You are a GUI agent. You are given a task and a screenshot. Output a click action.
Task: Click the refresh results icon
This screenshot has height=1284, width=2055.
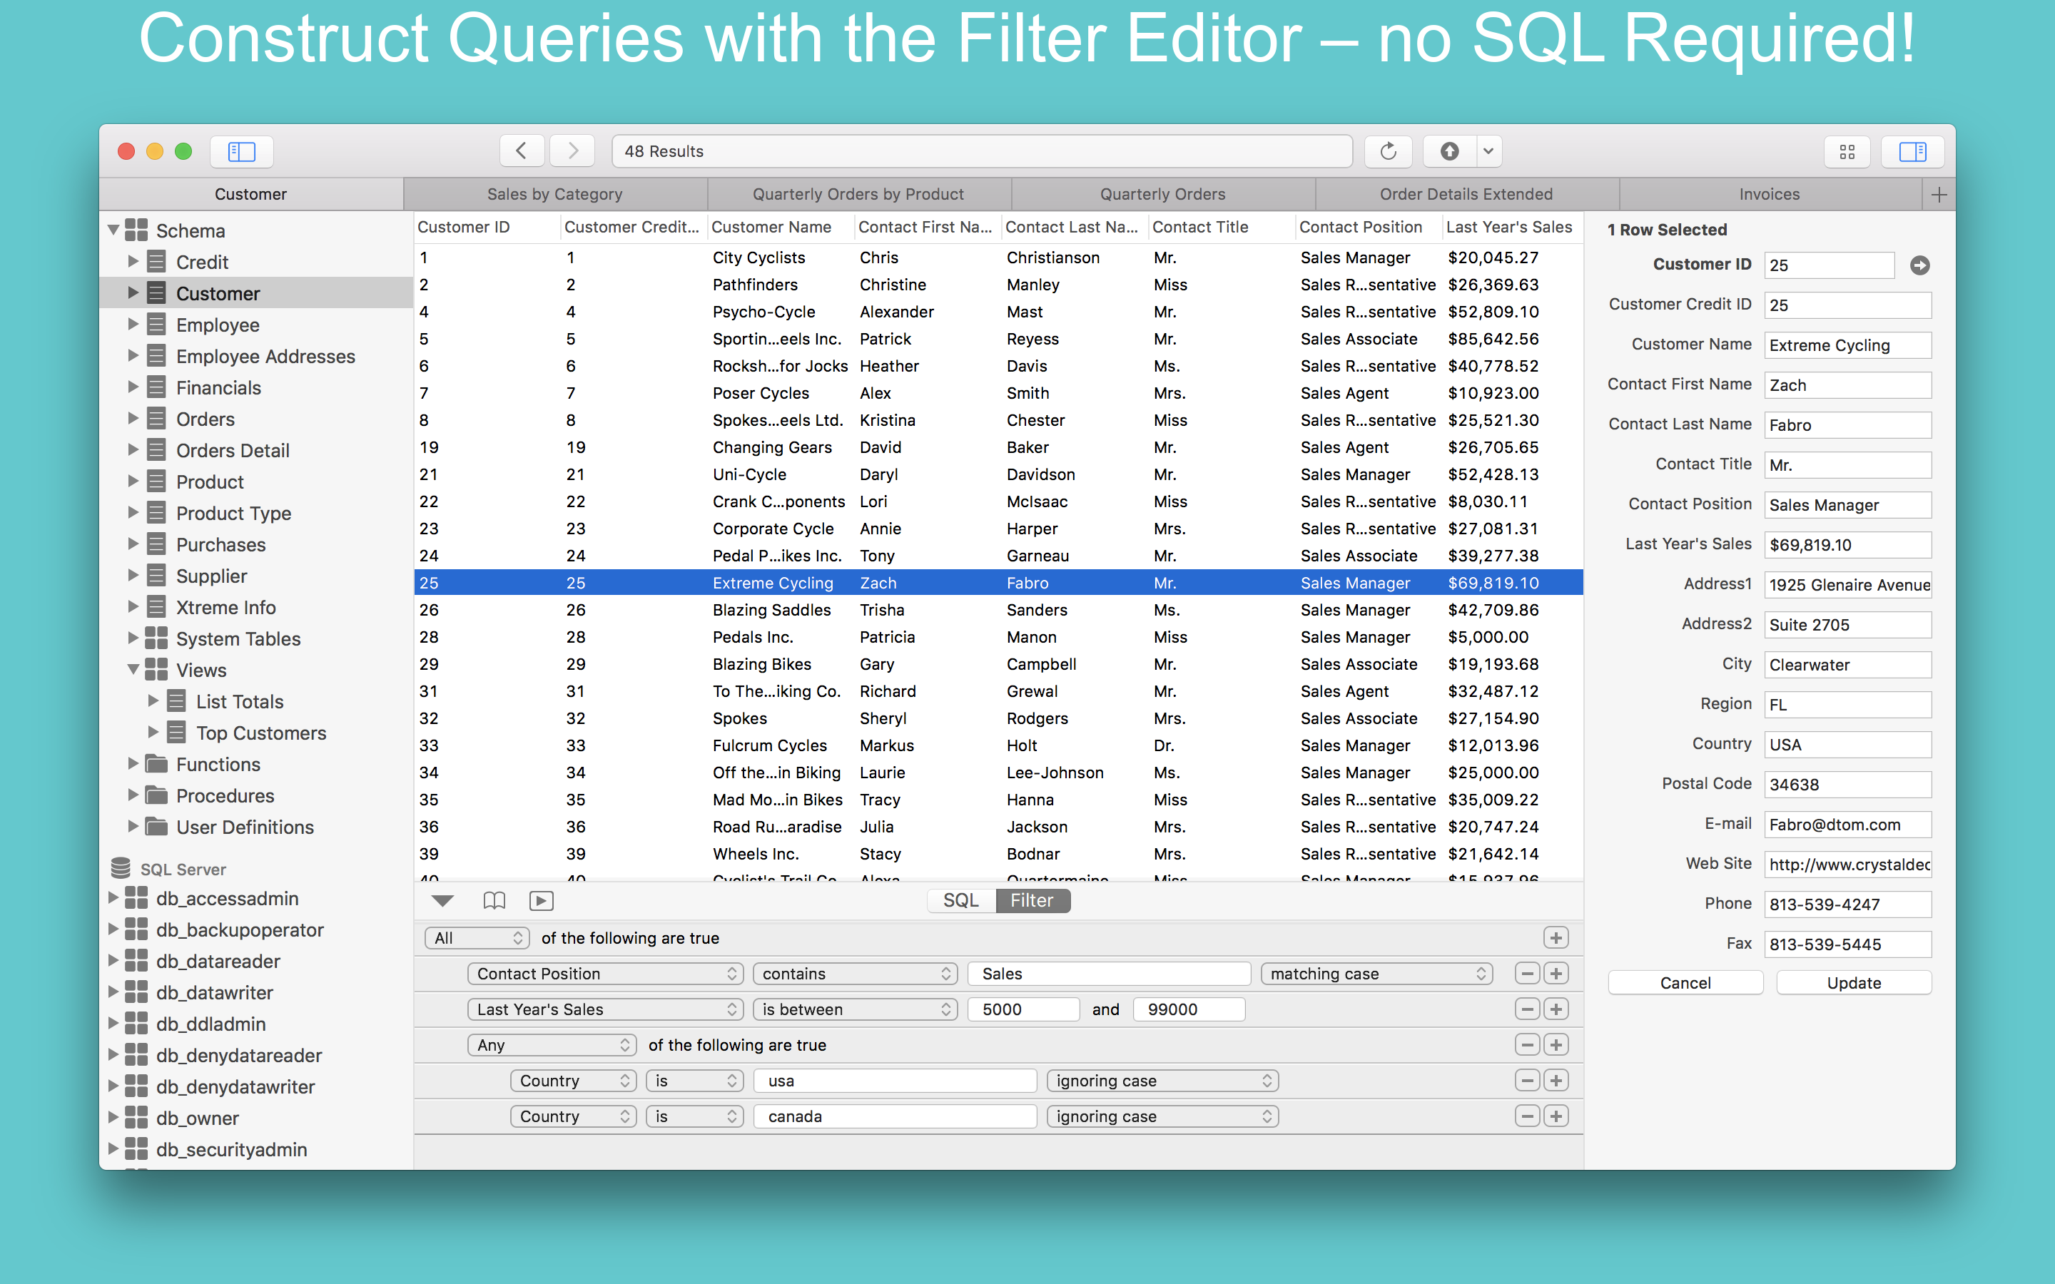[x=1388, y=151]
